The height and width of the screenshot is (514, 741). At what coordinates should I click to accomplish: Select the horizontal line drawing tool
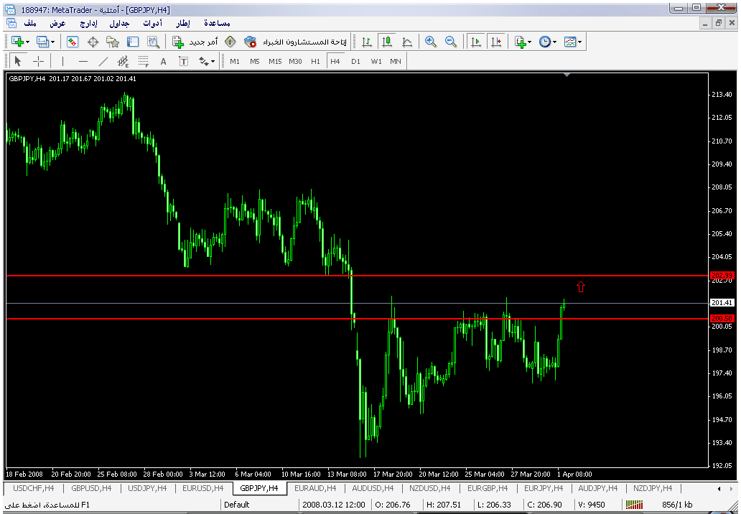pos(83,61)
